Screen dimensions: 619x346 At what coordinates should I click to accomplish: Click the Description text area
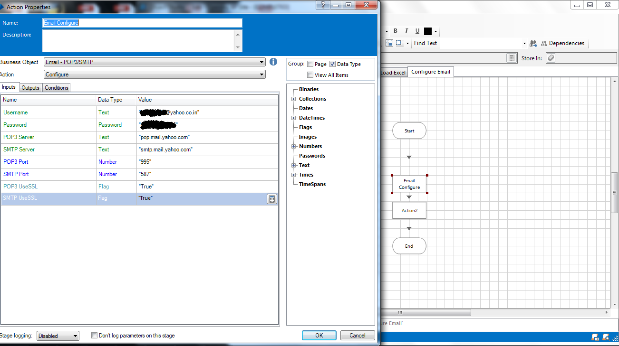[138, 41]
